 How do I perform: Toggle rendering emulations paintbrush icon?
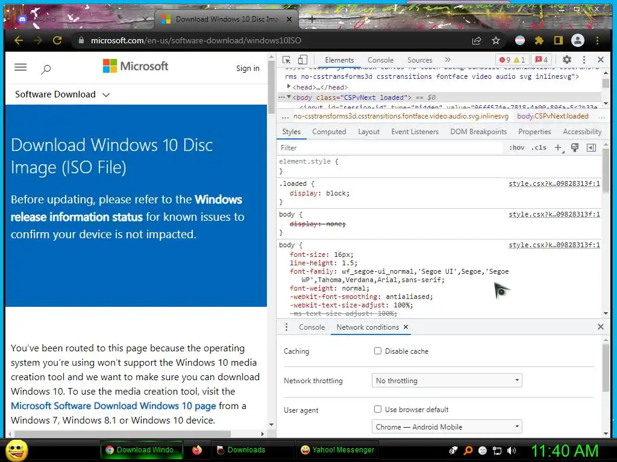[575, 148]
